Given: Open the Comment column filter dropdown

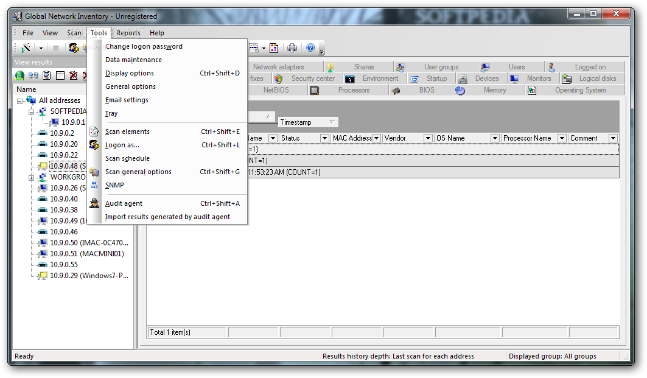Looking at the screenshot, I should 613,138.
